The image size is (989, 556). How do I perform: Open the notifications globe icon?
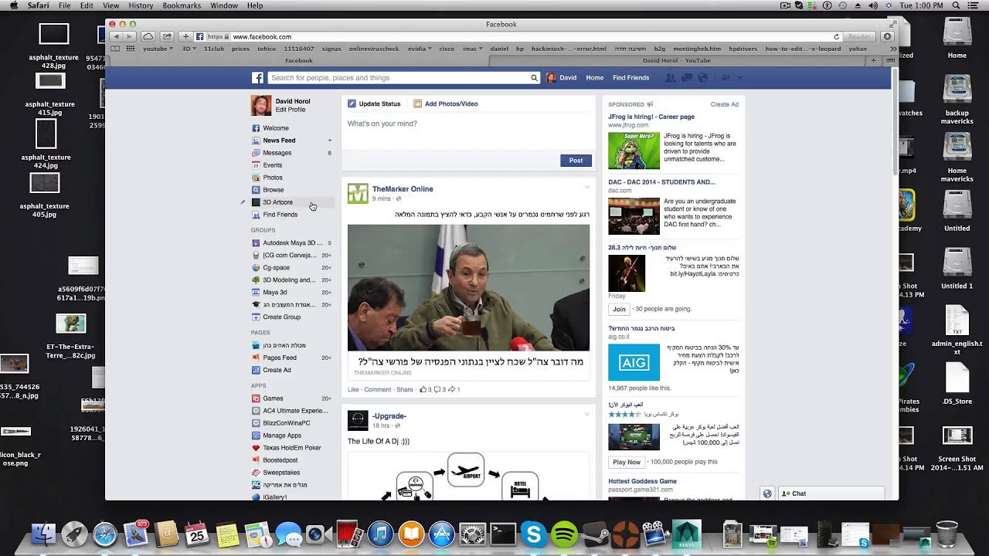(703, 78)
